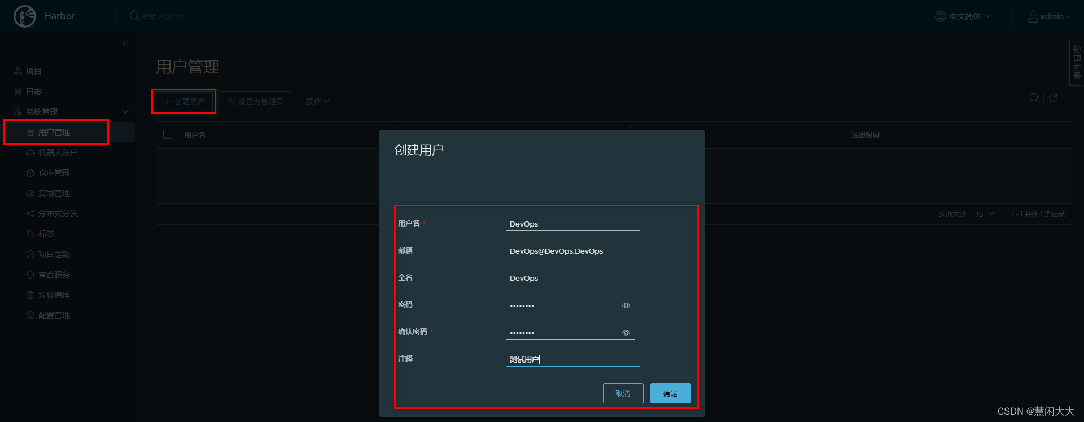Screen dimensions: 1084x422
Task: Collapse the 系统管理 section chevron
Action: pos(125,112)
